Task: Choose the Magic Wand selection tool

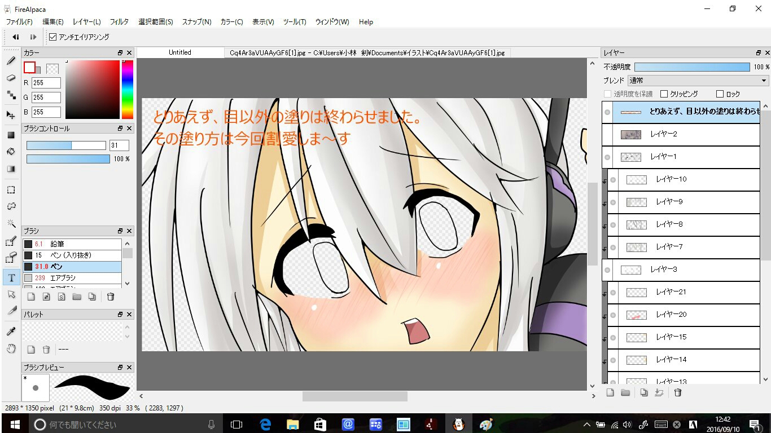Action: [x=11, y=223]
